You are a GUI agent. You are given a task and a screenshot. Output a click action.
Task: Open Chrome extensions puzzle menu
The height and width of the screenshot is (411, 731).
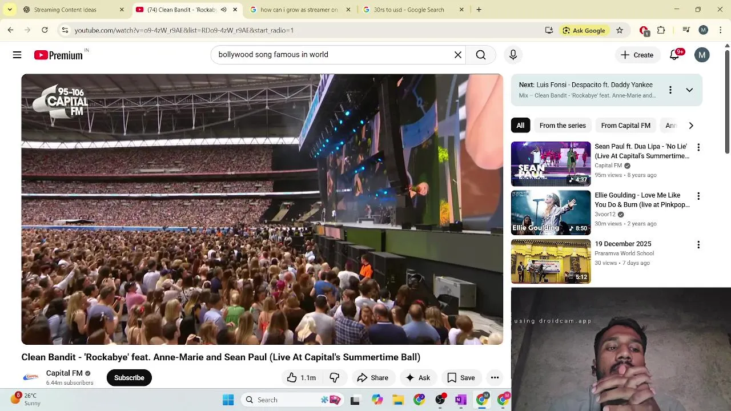coord(661,30)
